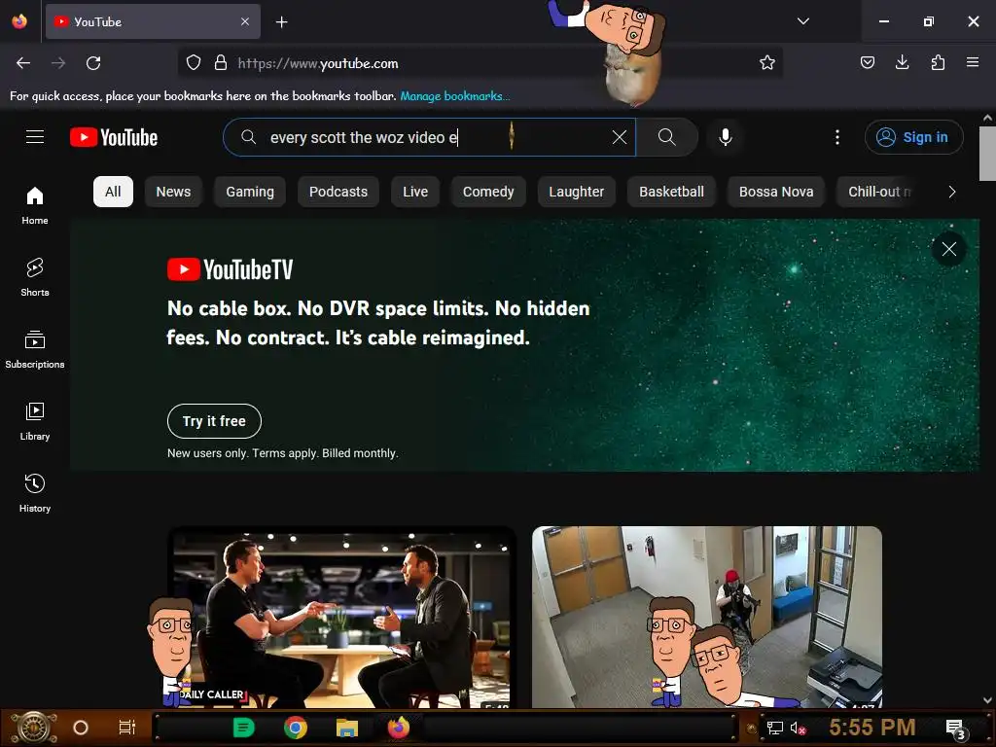Select the Basketball filter chip

(x=671, y=192)
